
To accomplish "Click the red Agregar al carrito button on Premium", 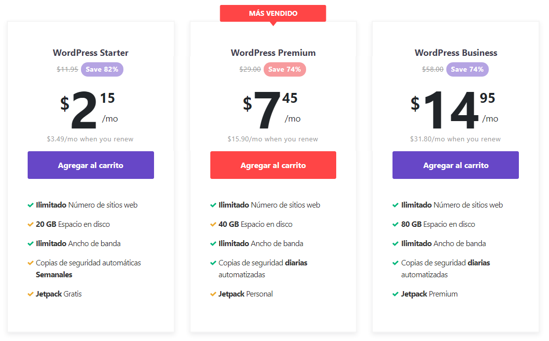I will 273,165.
